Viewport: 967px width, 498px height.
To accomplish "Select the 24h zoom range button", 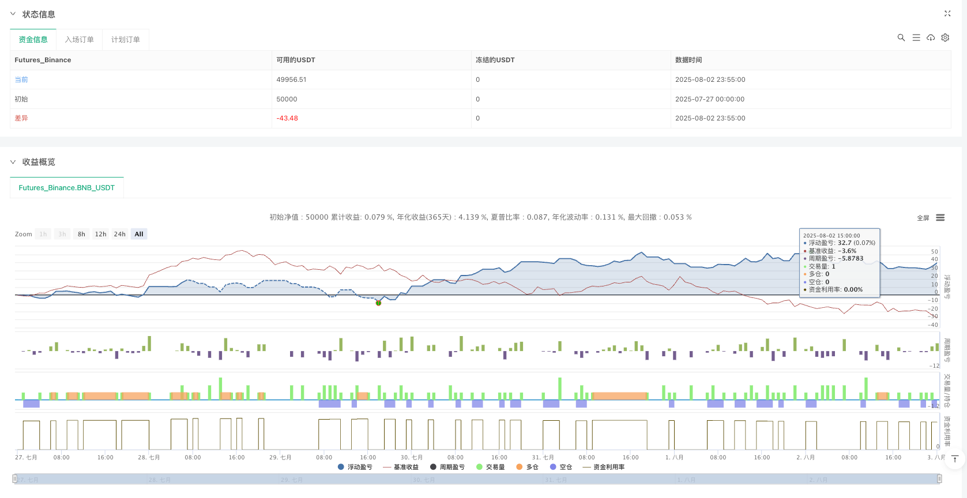I will tap(119, 234).
